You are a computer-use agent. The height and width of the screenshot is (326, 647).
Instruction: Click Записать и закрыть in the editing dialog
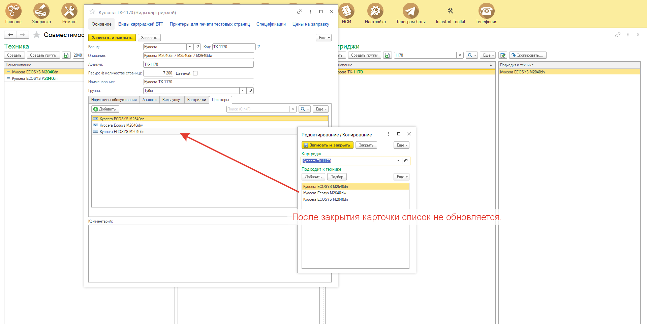pyautogui.click(x=327, y=145)
